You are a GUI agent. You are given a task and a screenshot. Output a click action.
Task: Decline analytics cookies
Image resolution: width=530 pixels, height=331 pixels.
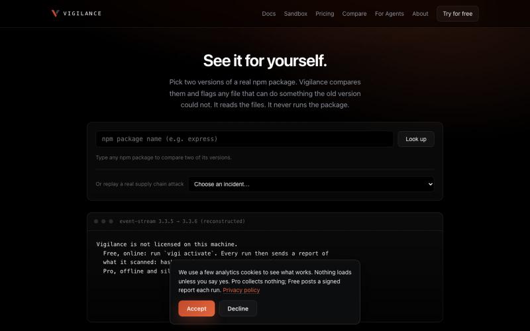tap(238, 308)
